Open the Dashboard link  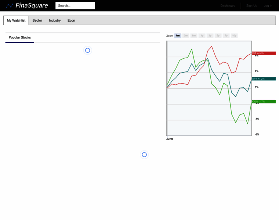[228, 6]
